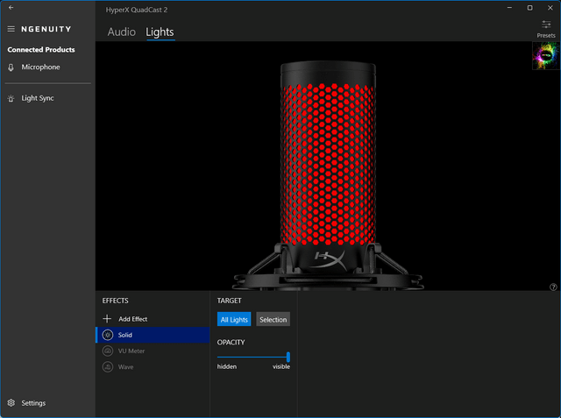
Task: Open the hamburger menu next to NGENUITY
Action: coord(11,29)
